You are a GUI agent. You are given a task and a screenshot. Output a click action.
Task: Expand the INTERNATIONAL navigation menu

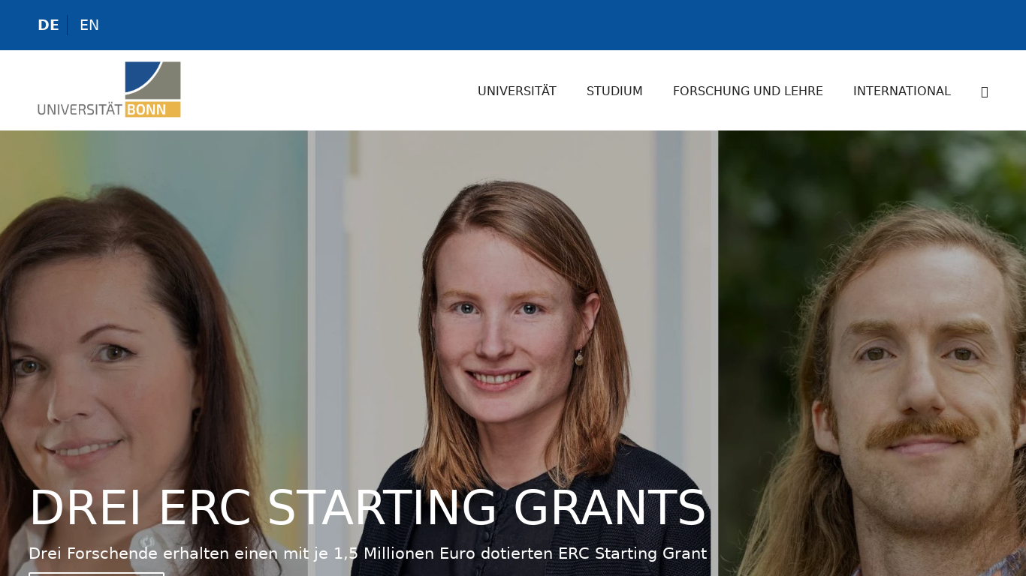point(902,91)
